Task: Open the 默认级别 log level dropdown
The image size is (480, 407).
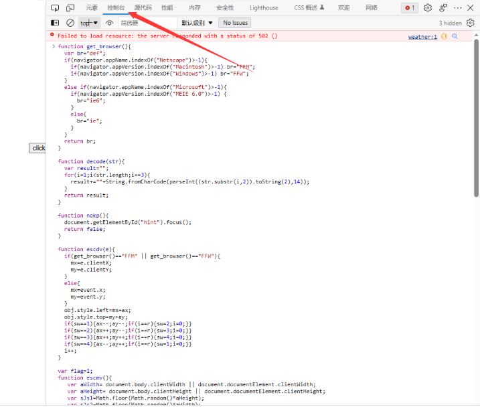Action: click(197, 23)
